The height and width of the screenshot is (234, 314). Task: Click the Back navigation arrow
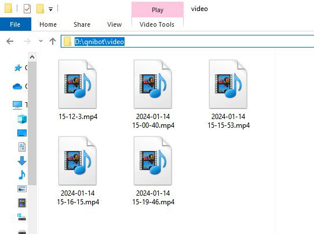[x=10, y=41]
